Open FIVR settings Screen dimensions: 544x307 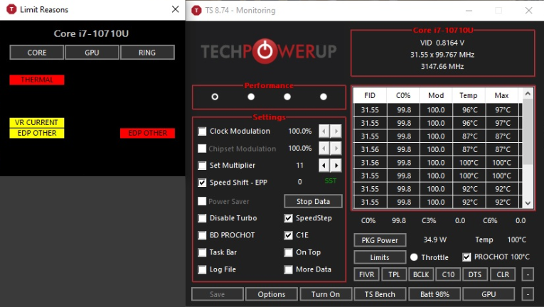366,274
